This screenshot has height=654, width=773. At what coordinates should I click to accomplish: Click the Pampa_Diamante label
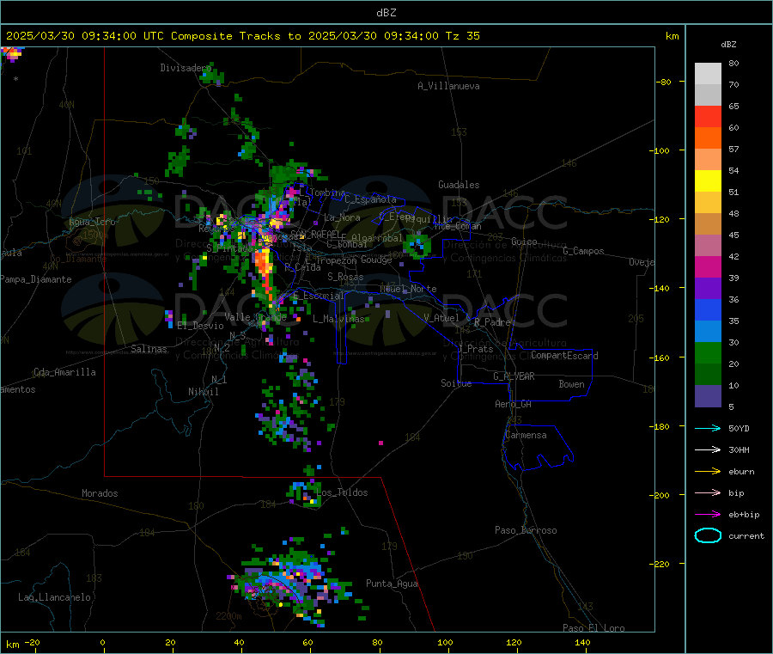[x=36, y=279]
